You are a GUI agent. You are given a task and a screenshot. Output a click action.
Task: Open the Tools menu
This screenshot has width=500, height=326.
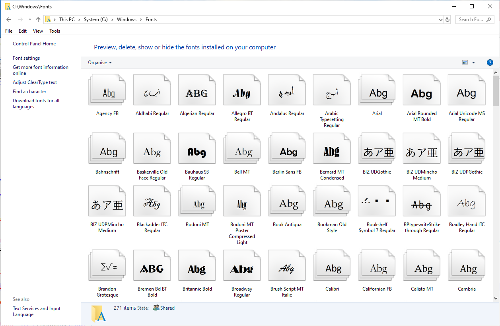[55, 31]
